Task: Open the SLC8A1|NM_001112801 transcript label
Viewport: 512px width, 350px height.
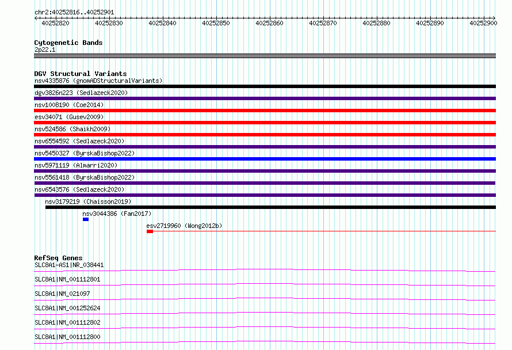Action: click(x=67, y=279)
